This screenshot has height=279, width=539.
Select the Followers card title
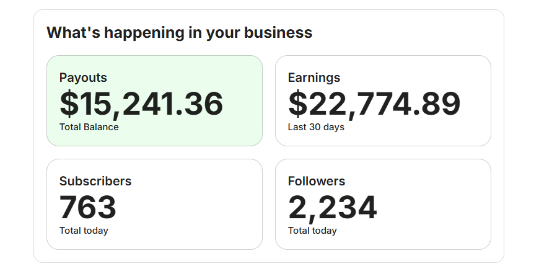[317, 181]
